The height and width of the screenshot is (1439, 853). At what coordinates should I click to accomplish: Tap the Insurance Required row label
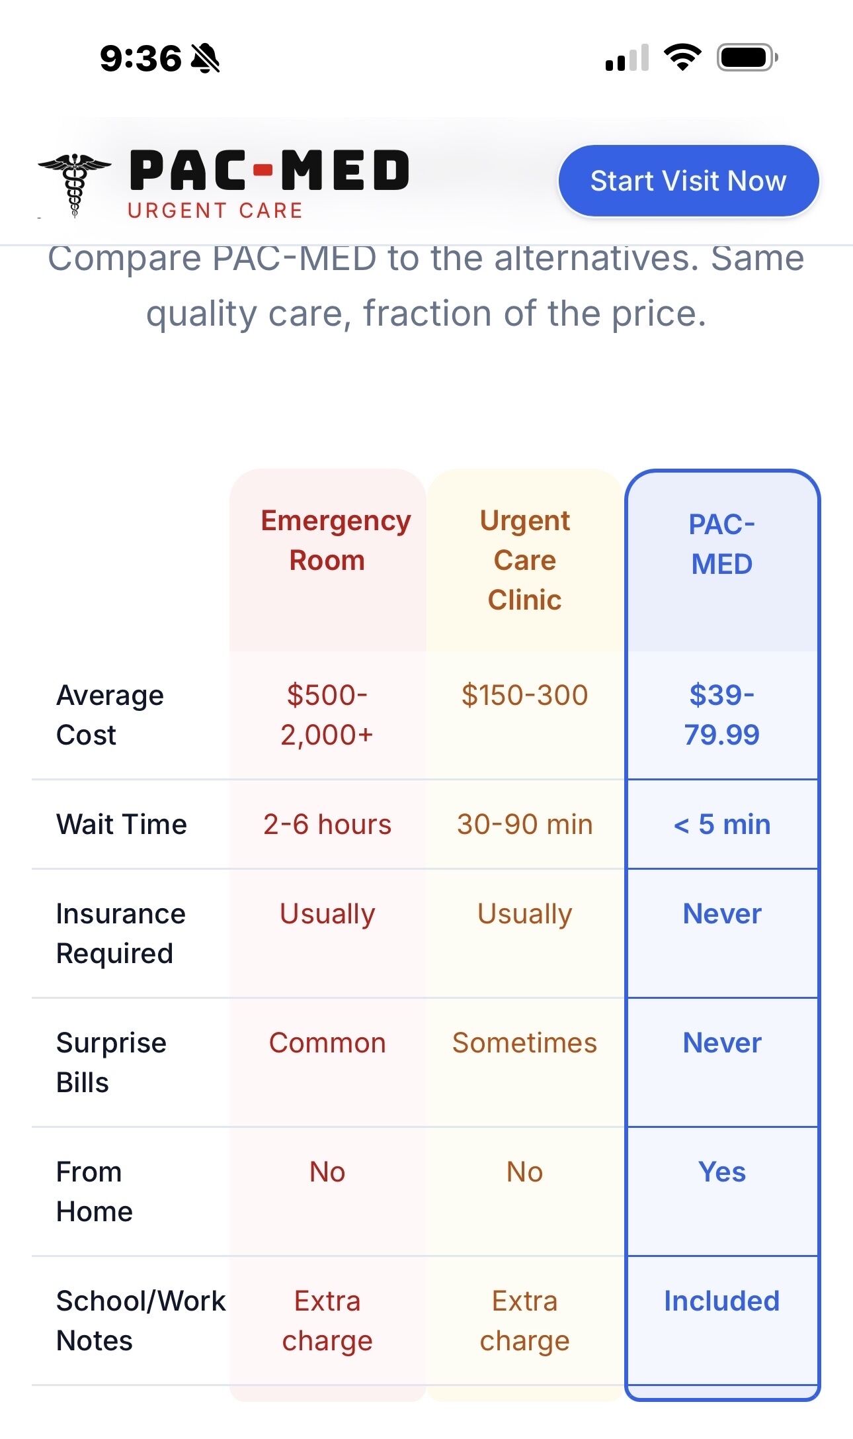120,933
